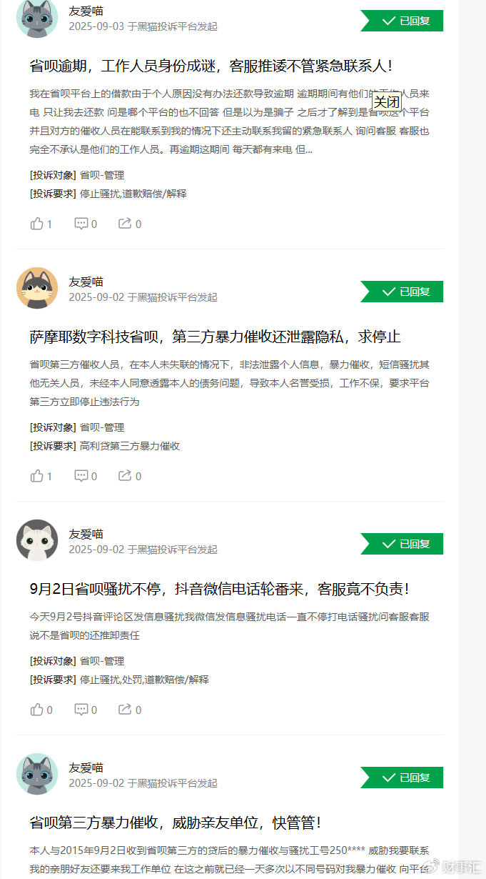This screenshot has height=879, width=486.
Task: Open title 省呗第三方暴力催收，威胁亲友单位
Action: click(x=175, y=823)
